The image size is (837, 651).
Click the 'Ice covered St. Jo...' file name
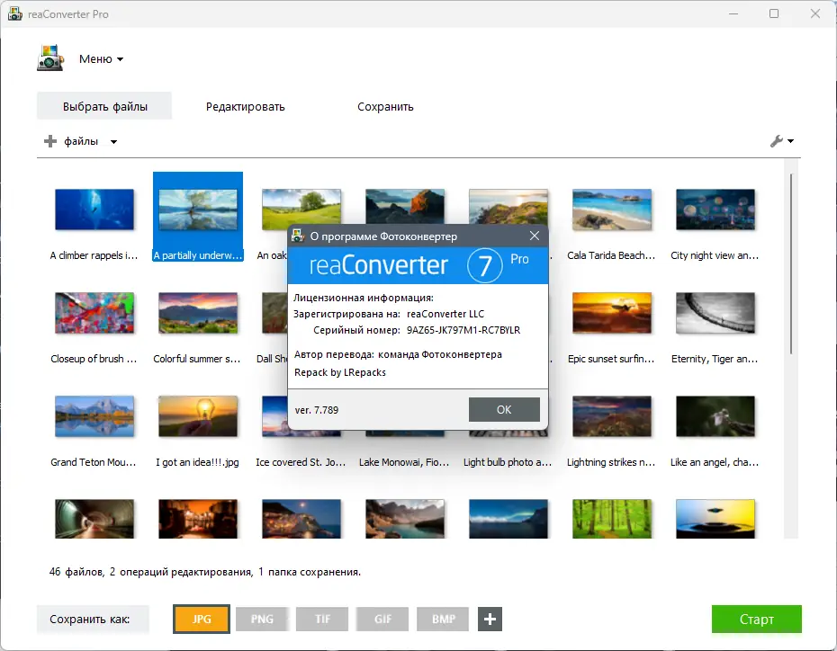301,462
